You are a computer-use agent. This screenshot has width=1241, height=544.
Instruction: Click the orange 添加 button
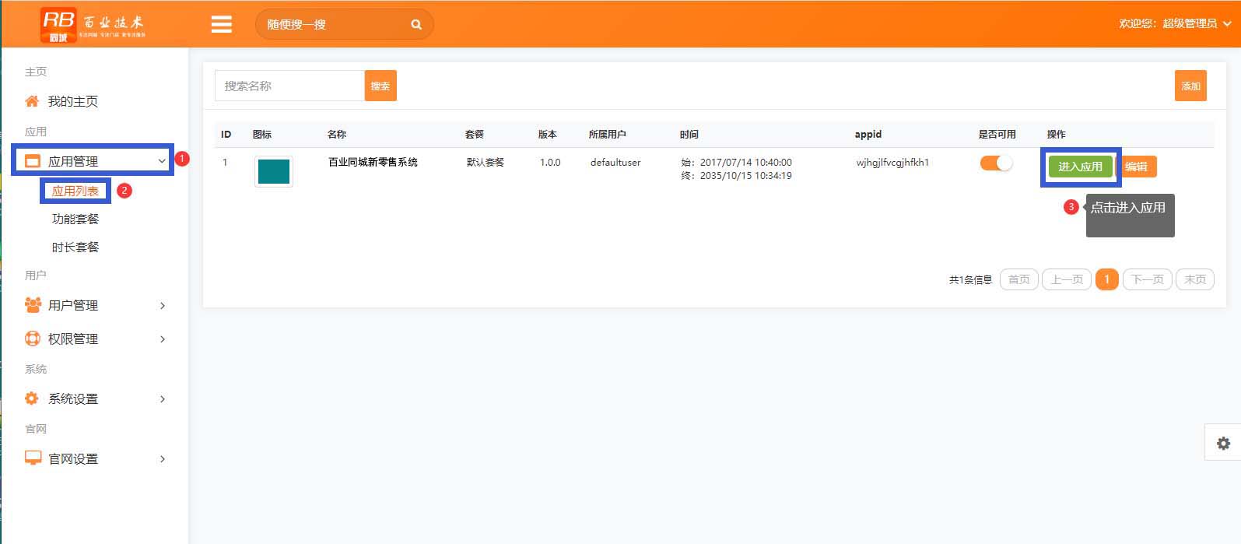[1190, 86]
